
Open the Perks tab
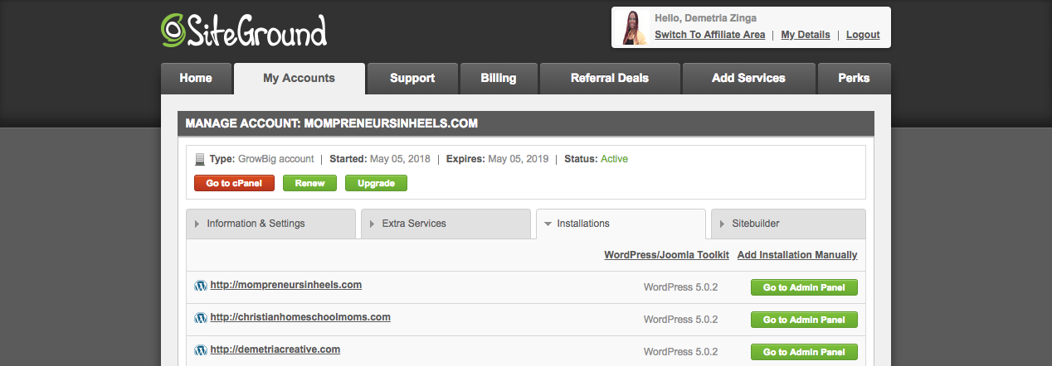point(854,79)
